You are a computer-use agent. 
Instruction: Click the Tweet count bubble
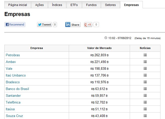(55, 24)
